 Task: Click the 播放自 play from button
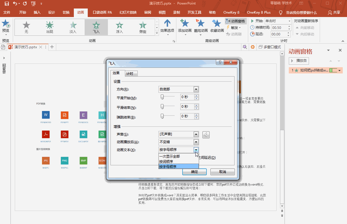pos(299,61)
